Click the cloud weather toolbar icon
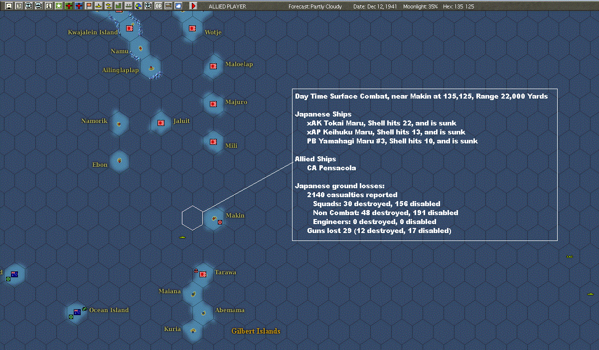 coord(178,6)
